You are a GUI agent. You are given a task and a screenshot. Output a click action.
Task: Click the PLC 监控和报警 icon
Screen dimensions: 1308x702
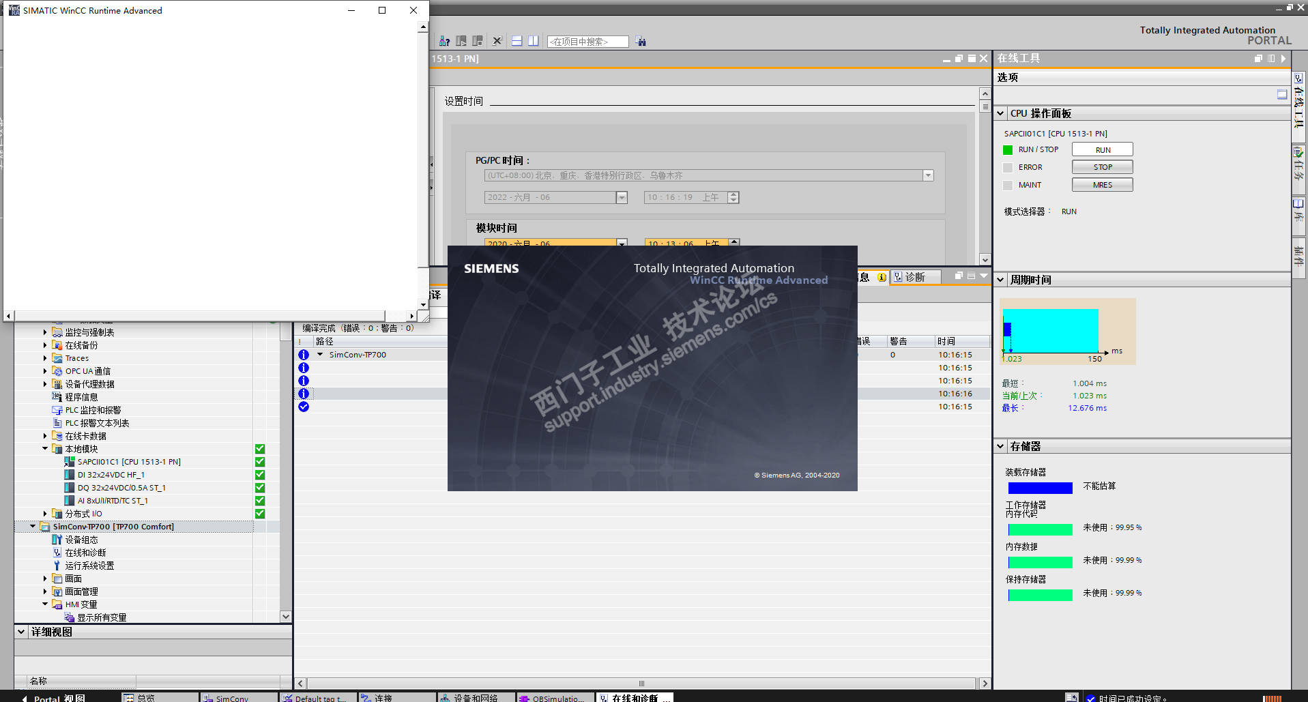57,410
